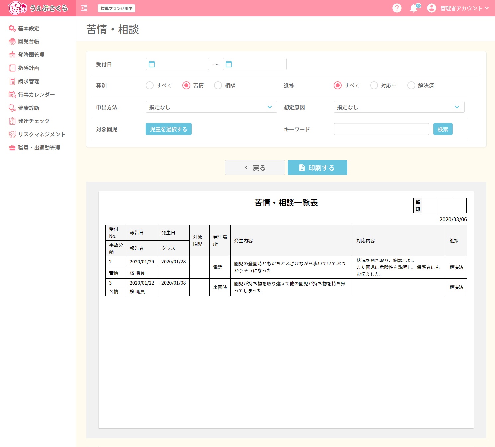Click cell 2020/01/08
The height and width of the screenshot is (447, 495).
click(174, 283)
